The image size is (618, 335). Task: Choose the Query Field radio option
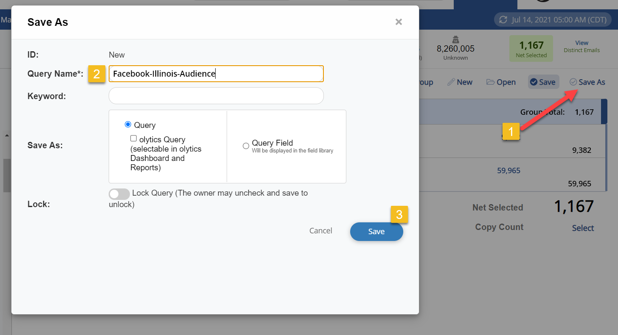tap(246, 146)
